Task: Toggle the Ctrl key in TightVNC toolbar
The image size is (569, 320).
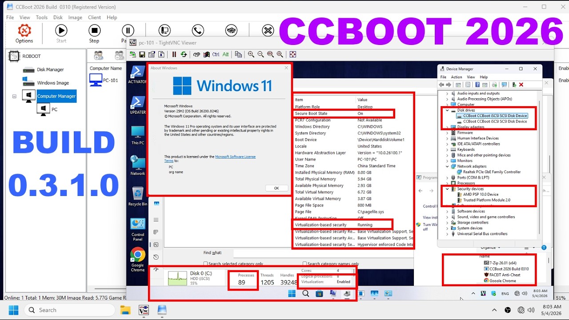Action: (x=216, y=54)
